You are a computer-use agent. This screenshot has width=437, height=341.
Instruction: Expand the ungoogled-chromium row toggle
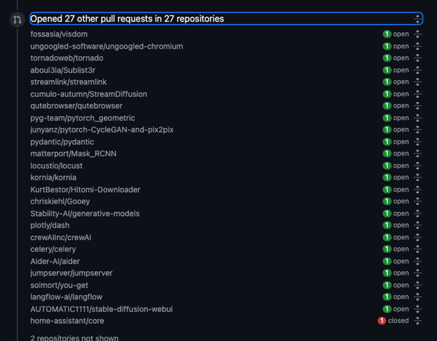(417, 46)
